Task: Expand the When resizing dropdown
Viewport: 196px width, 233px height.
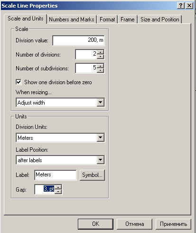Action: tap(101, 102)
